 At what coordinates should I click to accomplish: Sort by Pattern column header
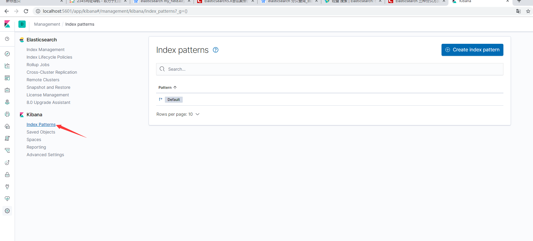click(x=168, y=88)
